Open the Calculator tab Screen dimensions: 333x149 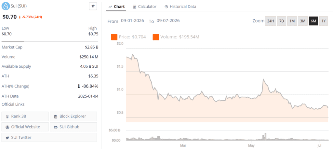(x=145, y=7)
